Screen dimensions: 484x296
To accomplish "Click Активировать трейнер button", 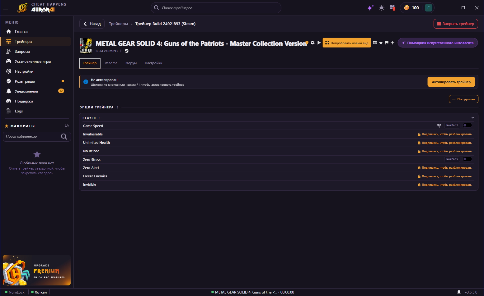I will pos(451,82).
